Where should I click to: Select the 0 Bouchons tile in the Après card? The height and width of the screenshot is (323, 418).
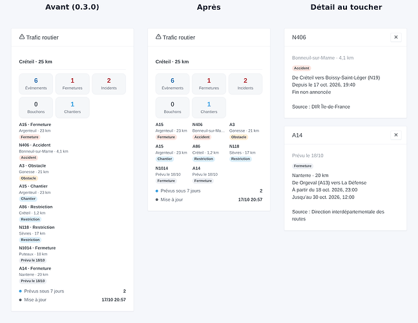pyautogui.click(x=172, y=108)
